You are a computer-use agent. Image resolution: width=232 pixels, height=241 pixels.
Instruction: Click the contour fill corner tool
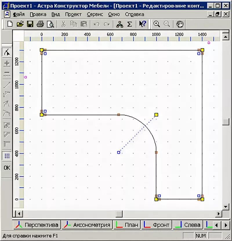[7, 125]
